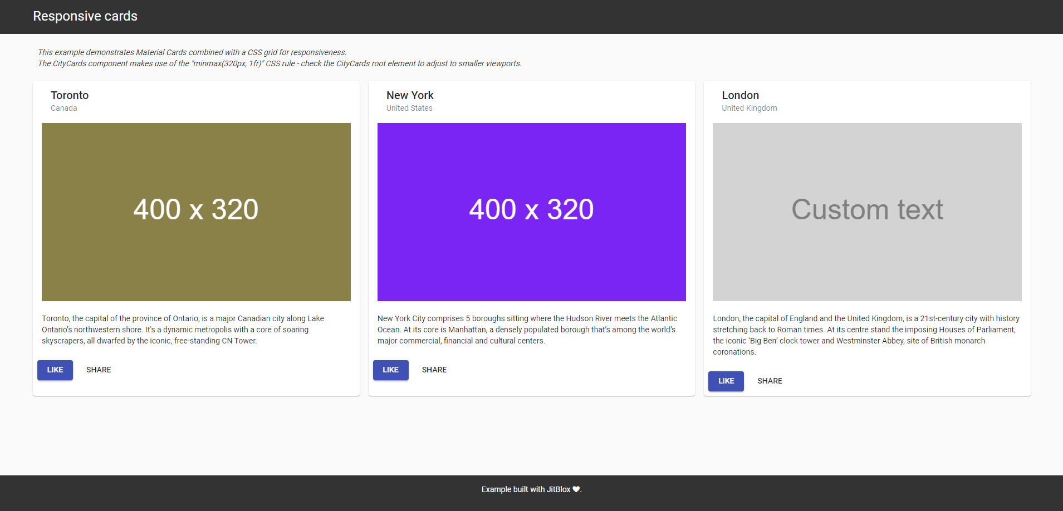Viewport: 1063px width, 511px height.
Task: Select the London card title
Action: (741, 95)
